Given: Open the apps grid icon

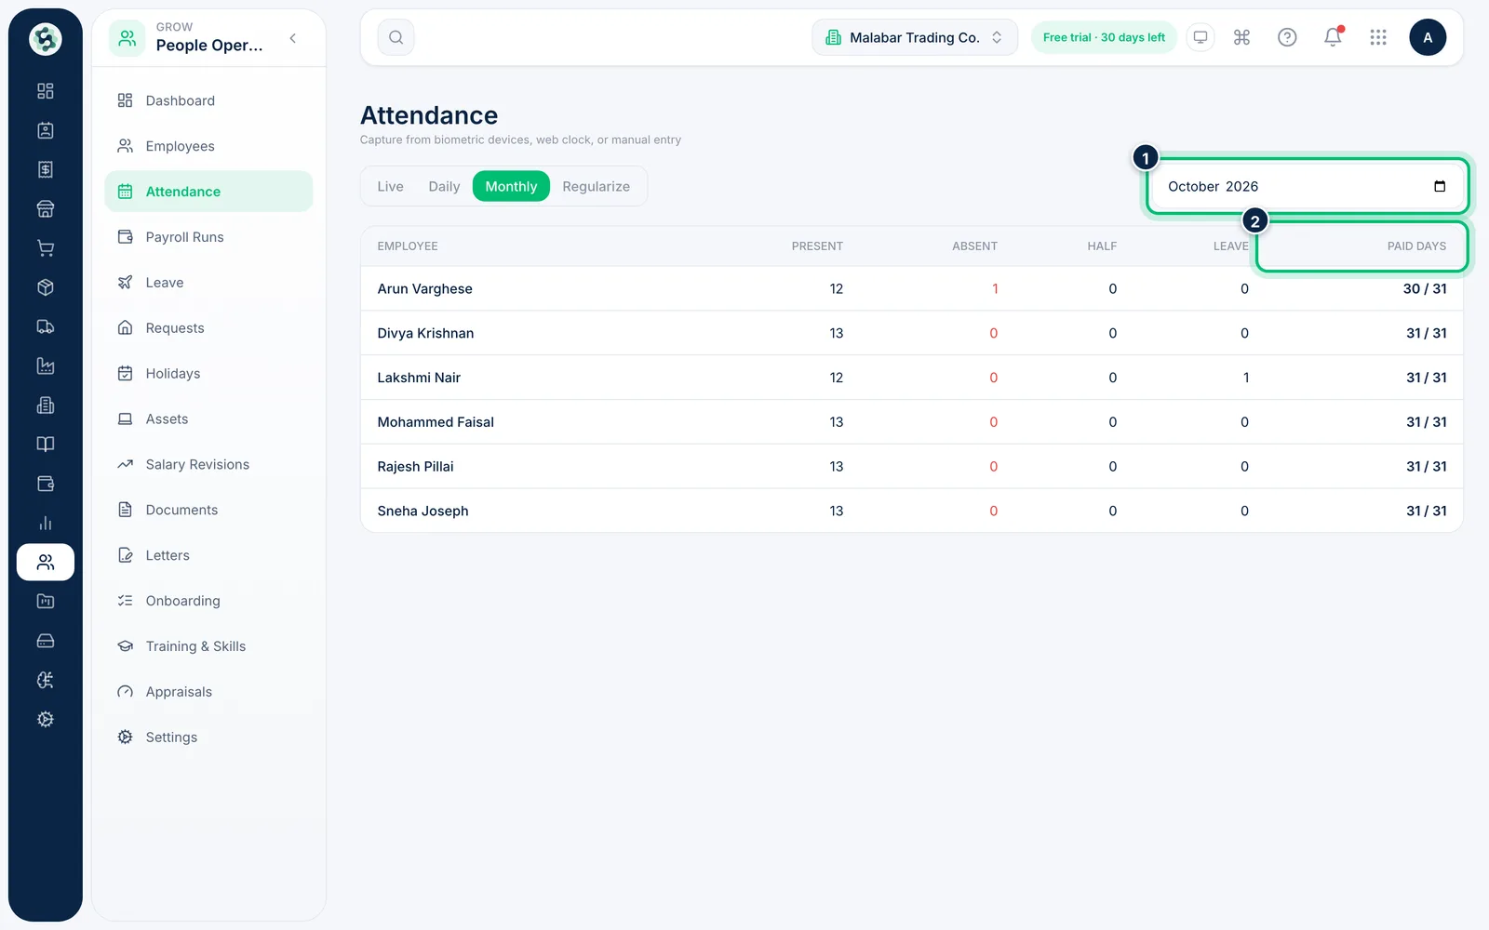Looking at the screenshot, I should (x=1378, y=37).
